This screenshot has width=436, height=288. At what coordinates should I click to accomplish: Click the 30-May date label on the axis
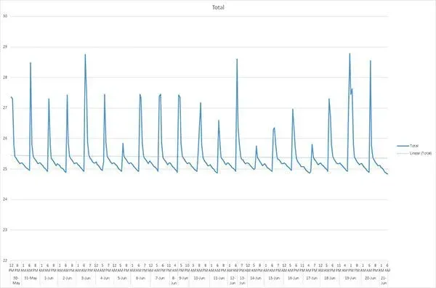16,281
